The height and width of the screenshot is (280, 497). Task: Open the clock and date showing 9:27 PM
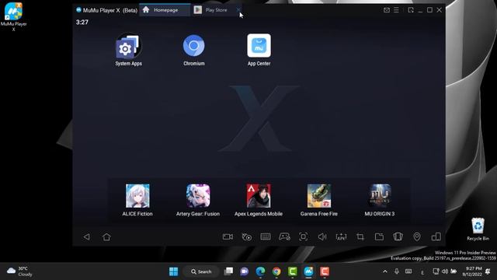click(472, 271)
